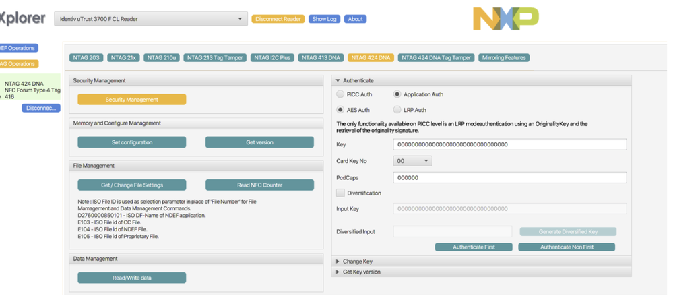
Task: Click the Authenticate Non First button
Action: 567,247
